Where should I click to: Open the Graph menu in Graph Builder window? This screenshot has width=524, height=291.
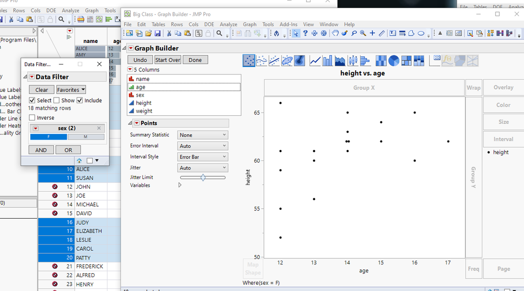coord(250,25)
